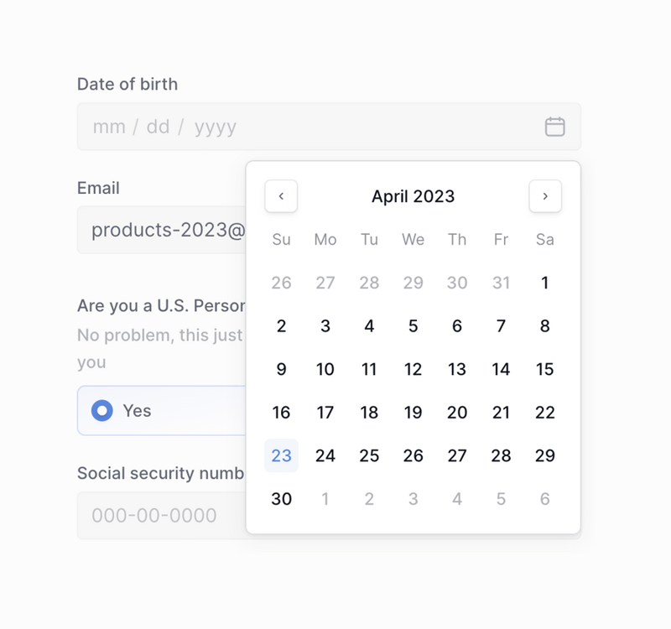Click April 30 at calendar bottom
This screenshot has height=629, width=671.
click(281, 498)
